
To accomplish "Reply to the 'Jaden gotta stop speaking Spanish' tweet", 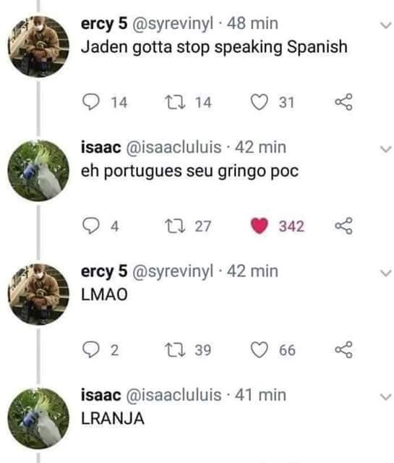I will point(90,102).
